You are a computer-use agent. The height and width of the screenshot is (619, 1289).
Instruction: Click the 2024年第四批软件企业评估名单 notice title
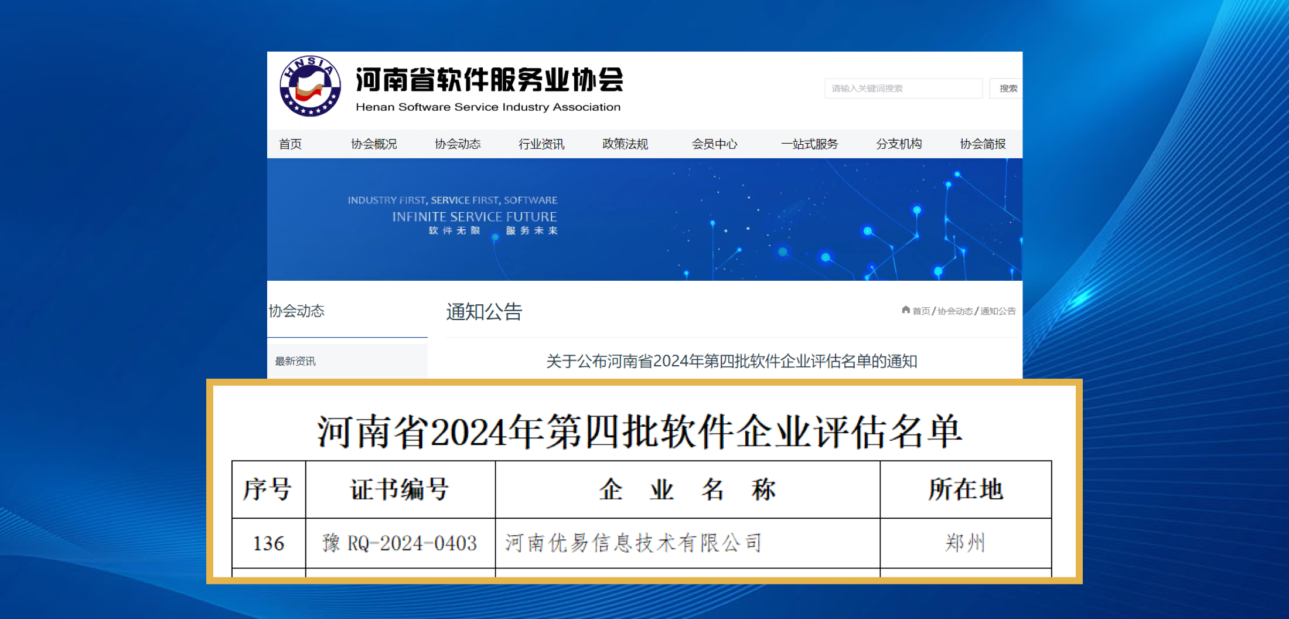pyautogui.click(x=732, y=361)
